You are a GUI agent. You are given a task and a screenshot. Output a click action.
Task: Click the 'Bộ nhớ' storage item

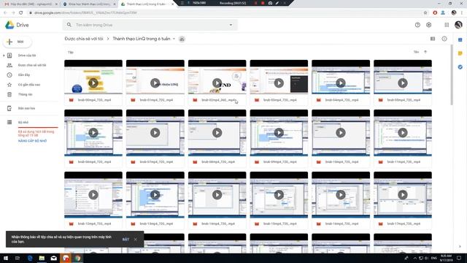tap(23, 122)
